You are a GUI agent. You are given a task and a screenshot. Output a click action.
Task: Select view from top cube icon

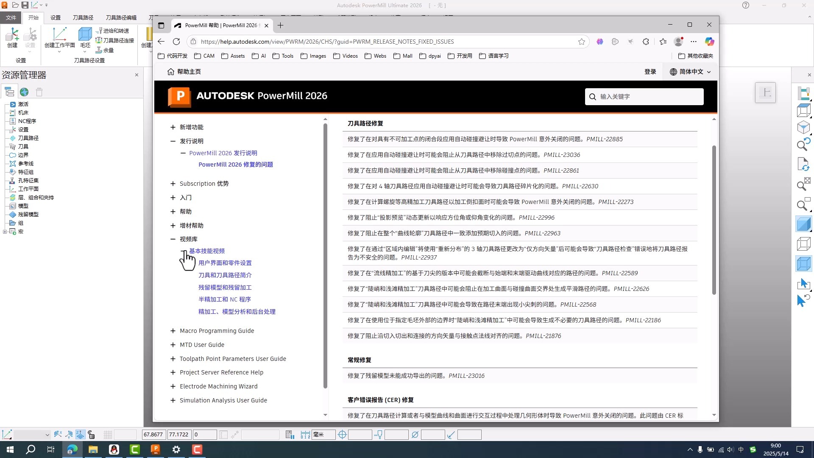tap(804, 110)
